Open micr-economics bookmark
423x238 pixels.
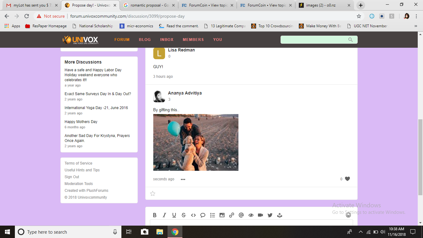pyautogui.click(x=137, y=26)
